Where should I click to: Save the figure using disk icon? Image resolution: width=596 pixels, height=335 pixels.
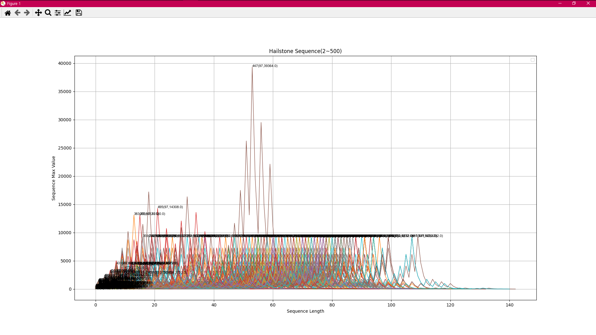point(79,13)
